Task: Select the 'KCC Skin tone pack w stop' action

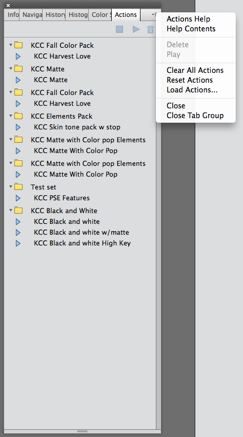Action: coord(77,127)
